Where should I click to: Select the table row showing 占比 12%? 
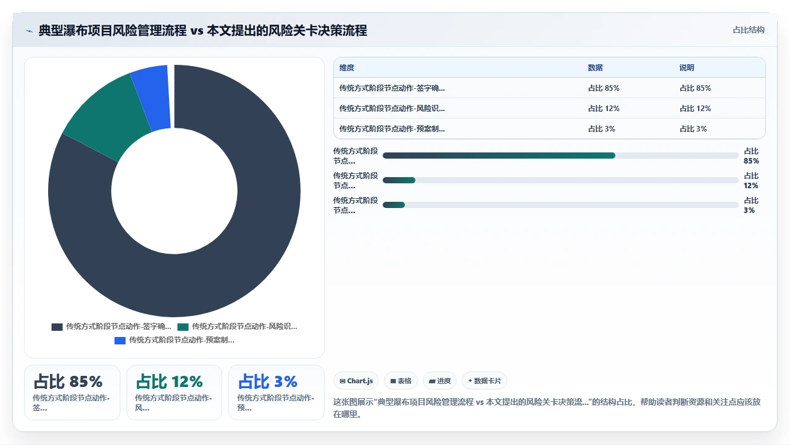click(x=549, y=109)
